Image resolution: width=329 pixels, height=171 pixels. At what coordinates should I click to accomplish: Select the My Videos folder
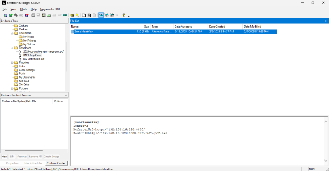click(29, 44)
